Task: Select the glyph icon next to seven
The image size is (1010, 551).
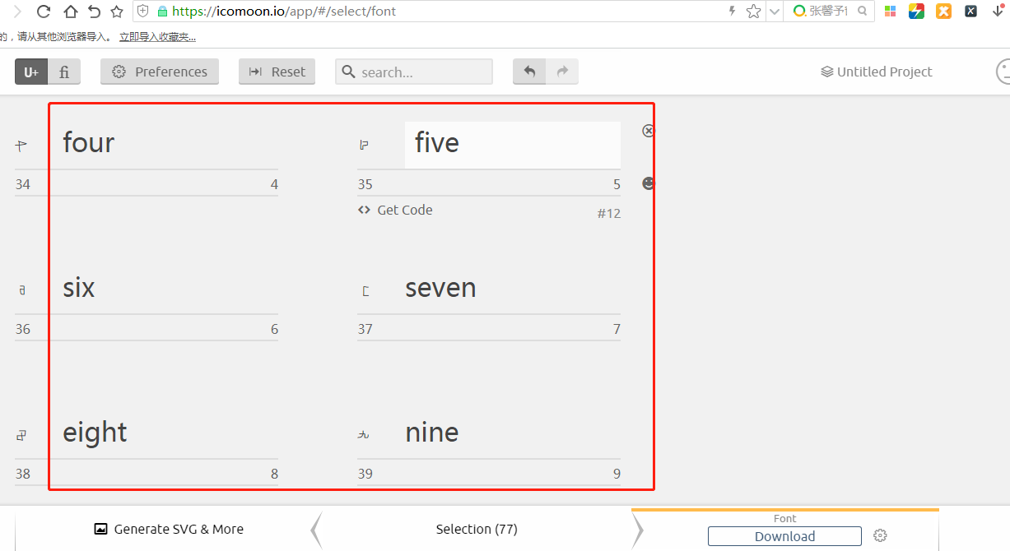Action: pos(365,290)
